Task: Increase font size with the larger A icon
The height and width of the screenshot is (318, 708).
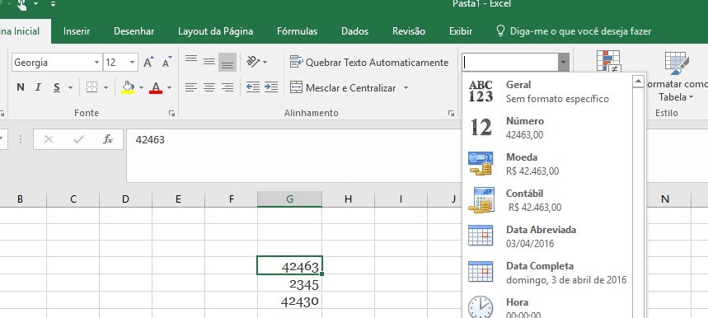Action: pyautogui.click(x=148, y=63)
